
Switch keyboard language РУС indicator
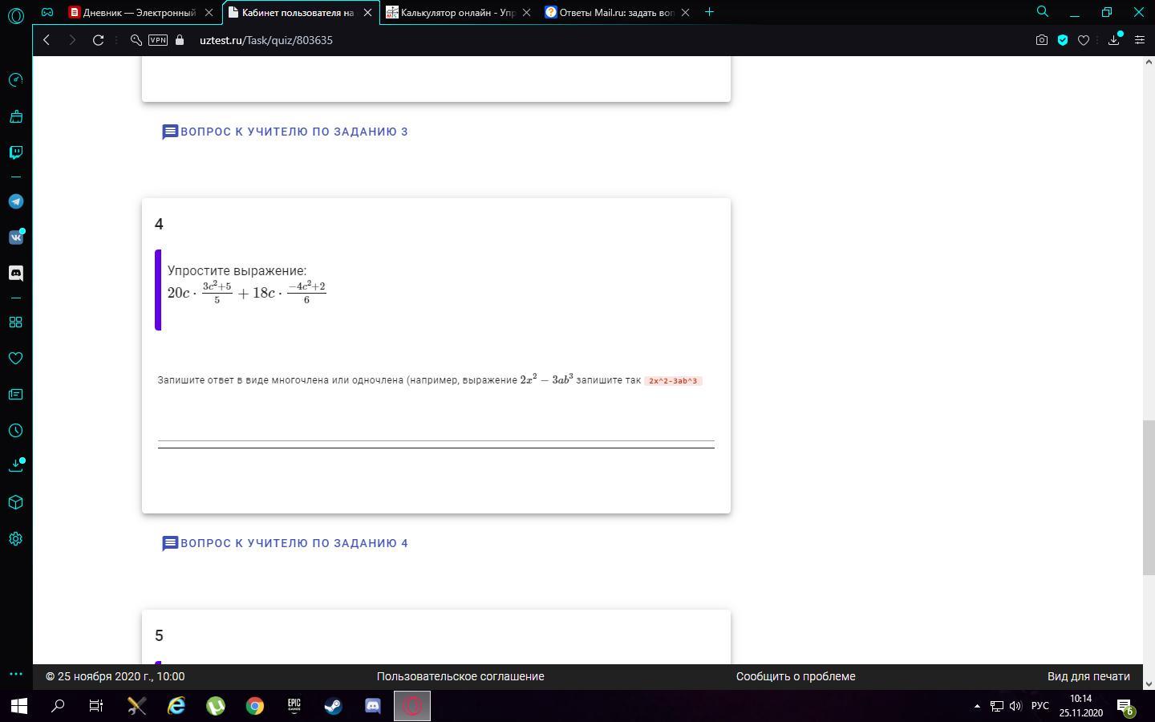click(x=1040, y=706)
